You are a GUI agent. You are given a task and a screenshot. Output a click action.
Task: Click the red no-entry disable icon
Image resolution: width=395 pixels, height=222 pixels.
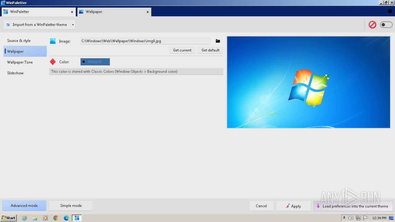(x=372, y=25)
